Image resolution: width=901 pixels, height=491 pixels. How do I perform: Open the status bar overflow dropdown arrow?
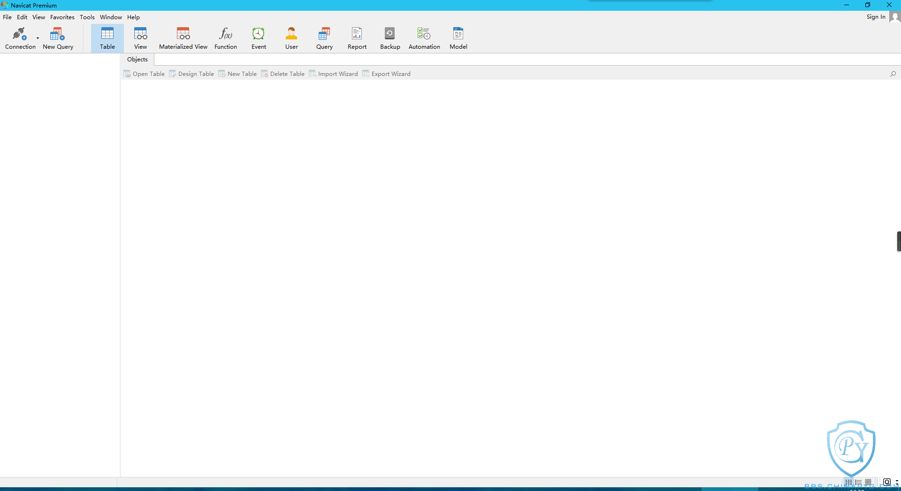(x=897, y=482)
